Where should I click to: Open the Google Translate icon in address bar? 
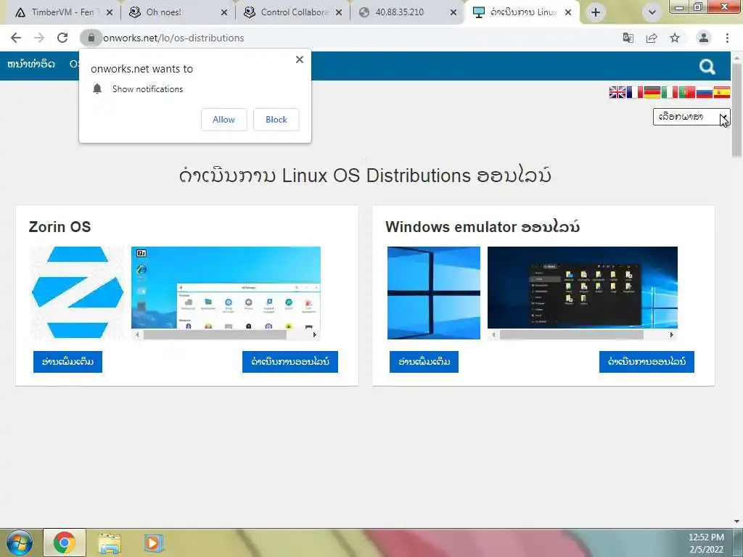point(628,38)
